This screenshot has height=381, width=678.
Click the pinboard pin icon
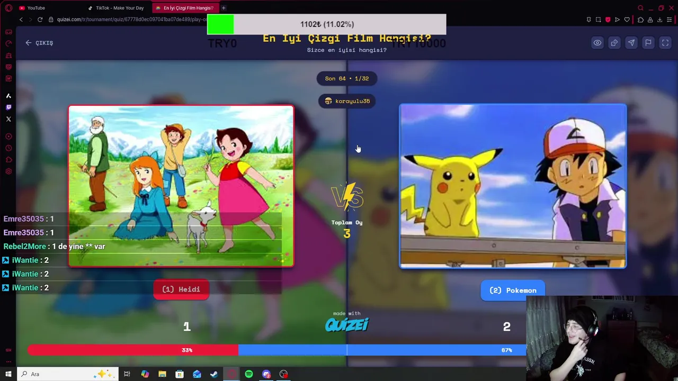[588, 20]
